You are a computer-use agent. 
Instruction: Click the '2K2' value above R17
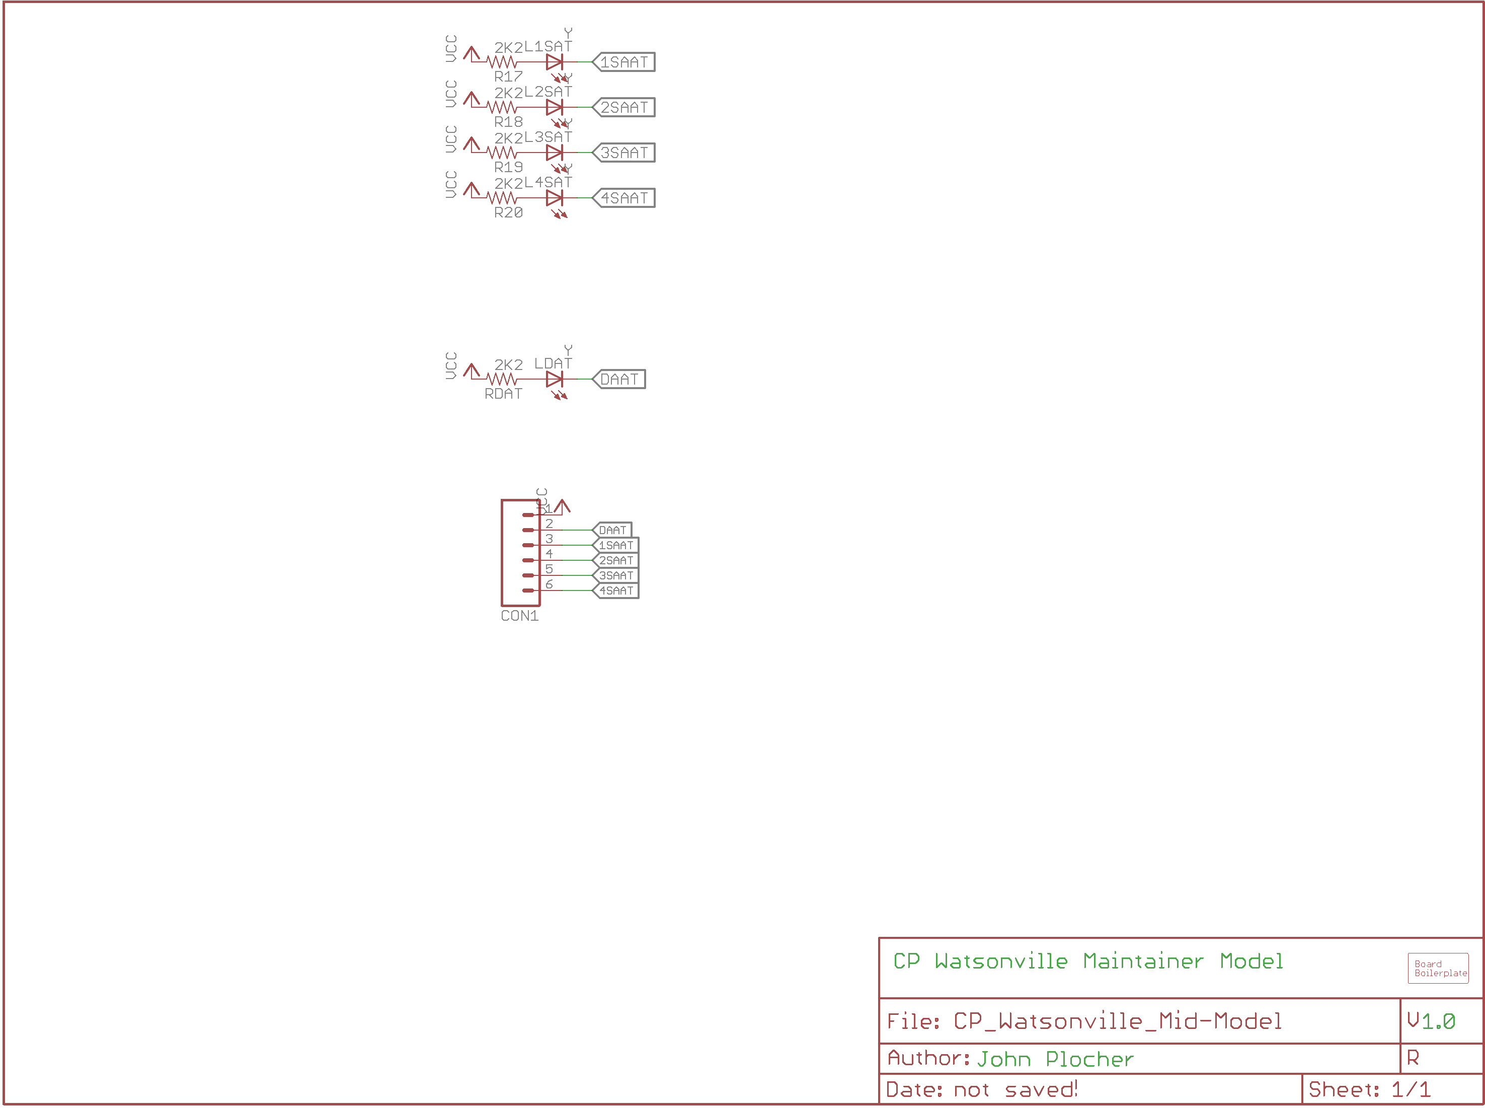pos(509,48)
